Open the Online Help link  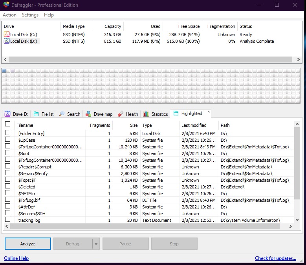(16, 258)
